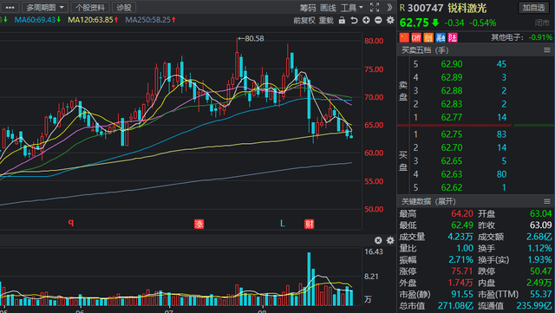
Task: Open the 其他电子 sector link
Action: [x=506, y=37]
